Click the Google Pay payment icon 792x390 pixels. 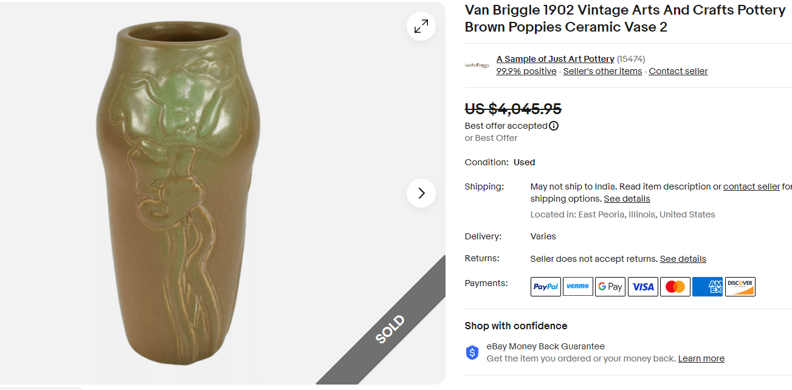(610, 286)
